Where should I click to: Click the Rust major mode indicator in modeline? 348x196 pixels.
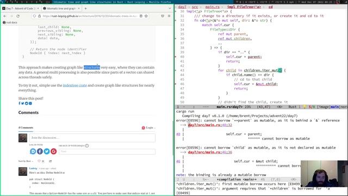(293, 107)
